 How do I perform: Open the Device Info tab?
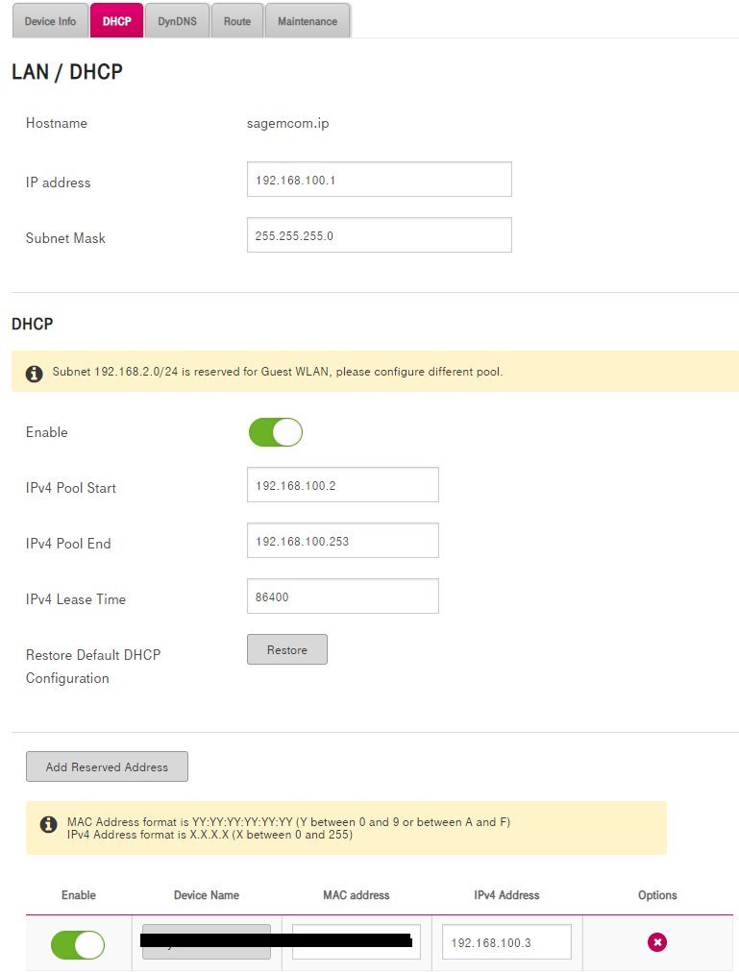[50, 21]
